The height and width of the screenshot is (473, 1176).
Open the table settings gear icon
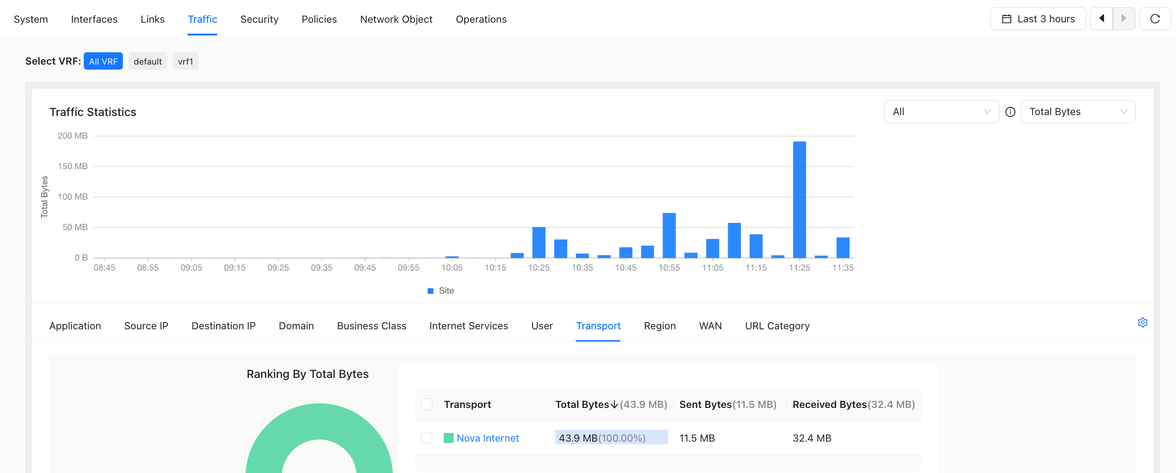tap(1142, 322)
